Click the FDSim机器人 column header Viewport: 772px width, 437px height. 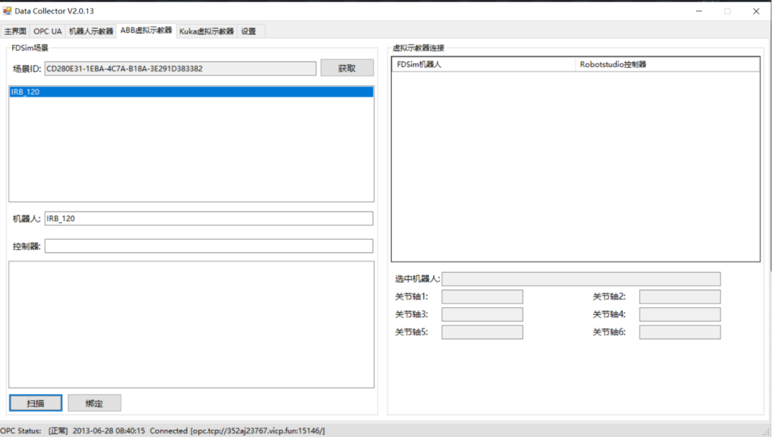coord(483,64)
